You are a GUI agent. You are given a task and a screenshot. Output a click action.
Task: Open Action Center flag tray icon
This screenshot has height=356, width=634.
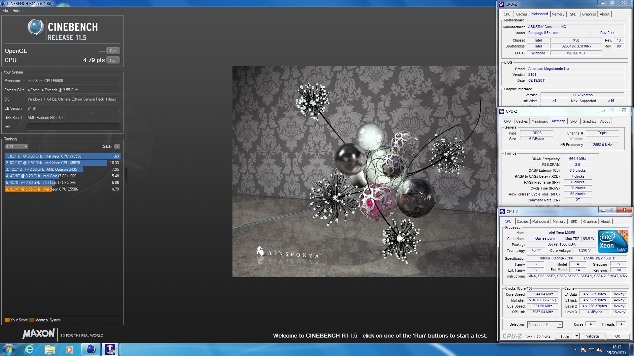[583, 350]
